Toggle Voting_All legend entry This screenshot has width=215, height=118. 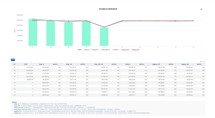tap(115, 50)
